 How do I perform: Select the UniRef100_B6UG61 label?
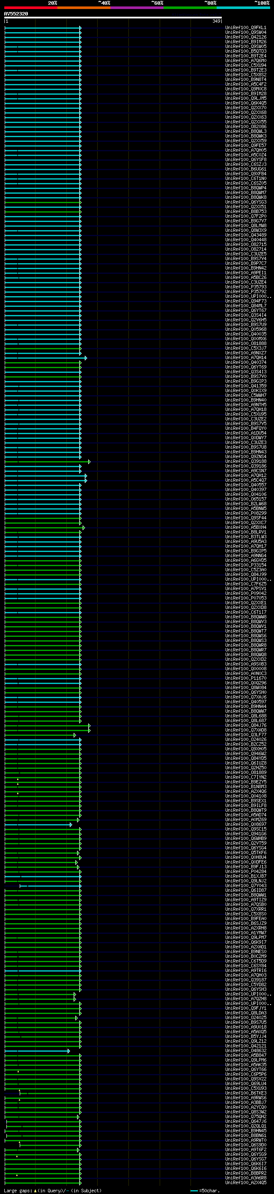[x=246, y=169]
